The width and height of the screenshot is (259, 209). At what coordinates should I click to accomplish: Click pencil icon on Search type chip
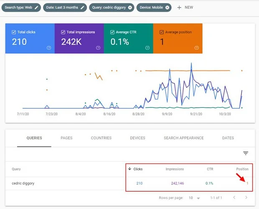pos(37,8)
